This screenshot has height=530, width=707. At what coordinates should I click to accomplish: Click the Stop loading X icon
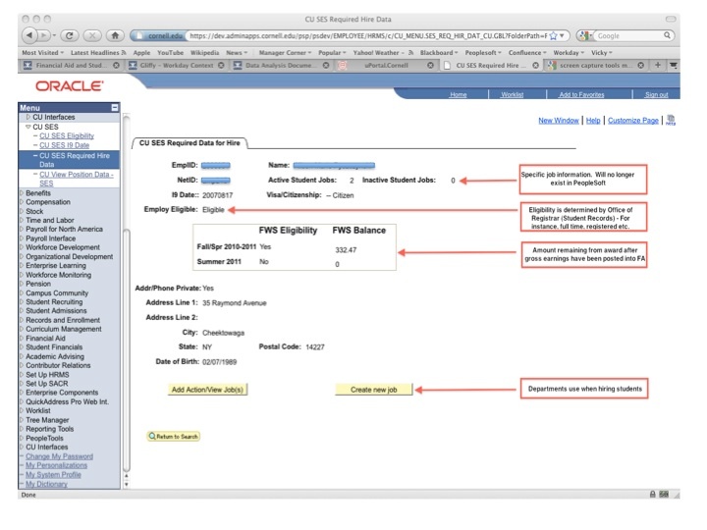92,35
